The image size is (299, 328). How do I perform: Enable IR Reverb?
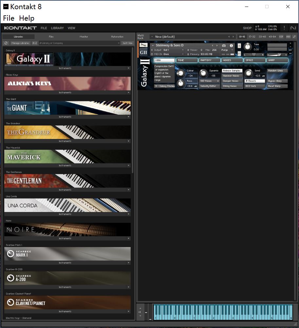click(255, 81)
